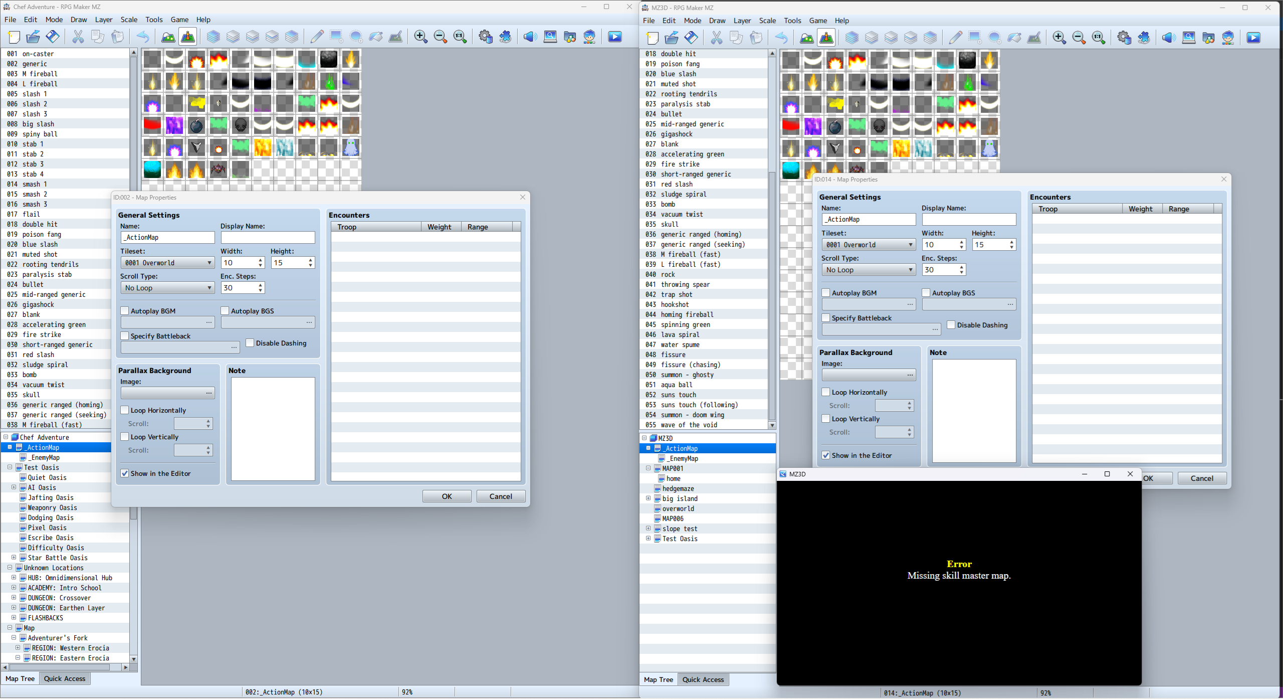Increase Width stepper in ID:002 Map Properties
This screenshot has width=1283, height=699.
point(260,260)
